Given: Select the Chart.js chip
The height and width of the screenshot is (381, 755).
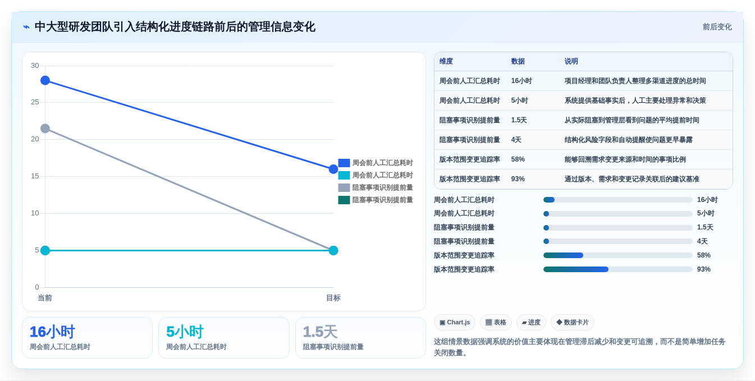Looking at the screenshot, I should click(x=455, y=322).
